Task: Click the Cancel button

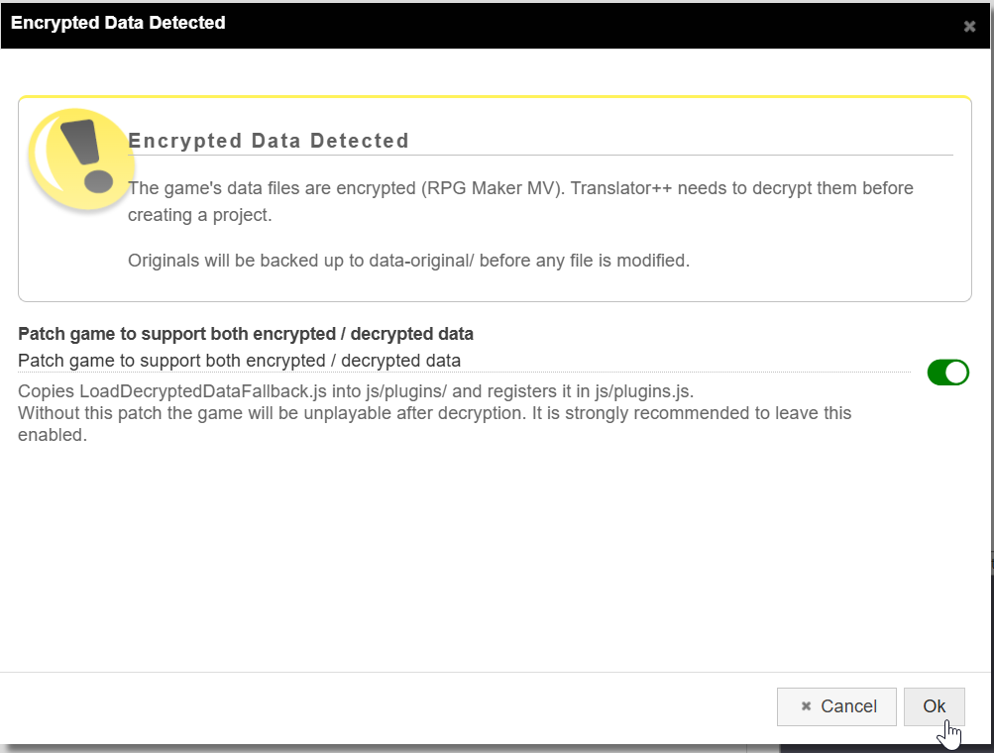Action: click(836, 706)
